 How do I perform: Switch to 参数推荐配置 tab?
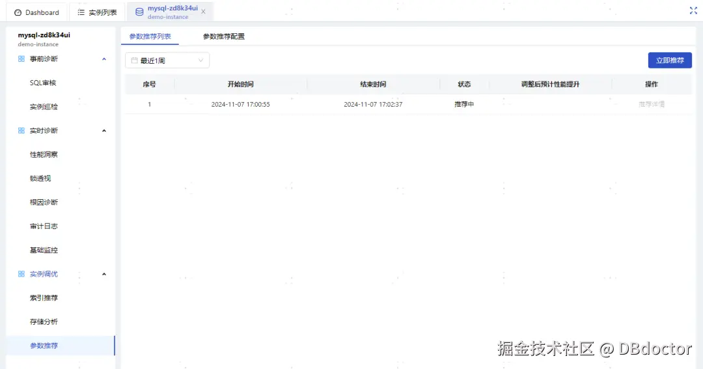pyautogui.click(x=224, y=36)
